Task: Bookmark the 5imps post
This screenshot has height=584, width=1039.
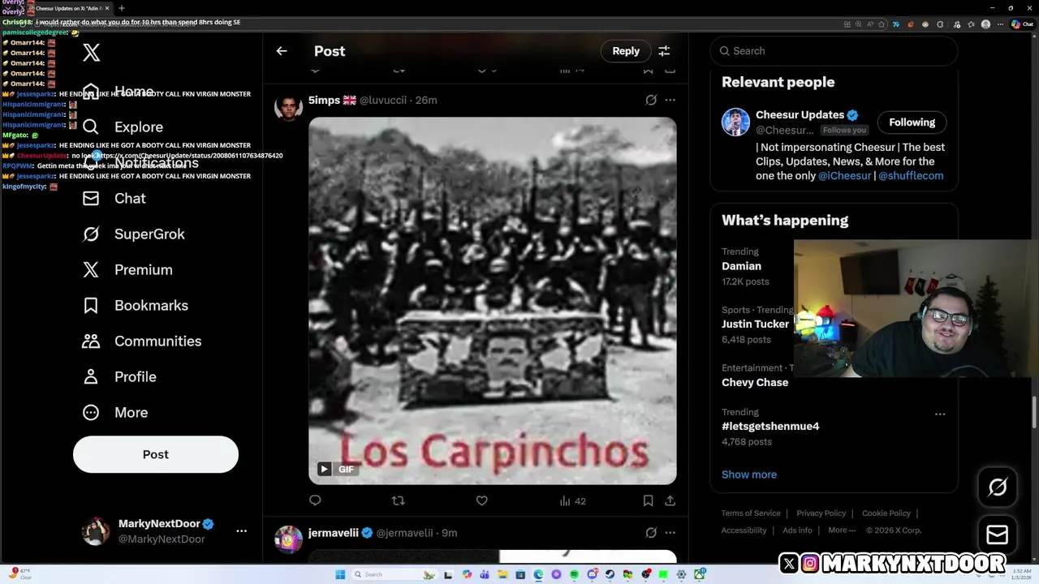Action: pos(648,500)
